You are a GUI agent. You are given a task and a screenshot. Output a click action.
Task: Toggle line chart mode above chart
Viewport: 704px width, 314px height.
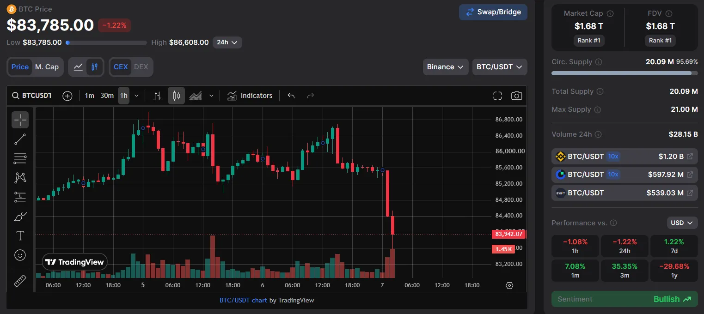(78, 67)
